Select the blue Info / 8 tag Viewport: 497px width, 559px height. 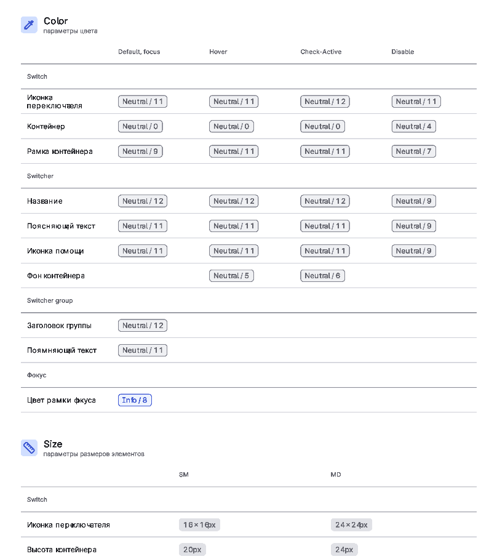click(135, 400)
